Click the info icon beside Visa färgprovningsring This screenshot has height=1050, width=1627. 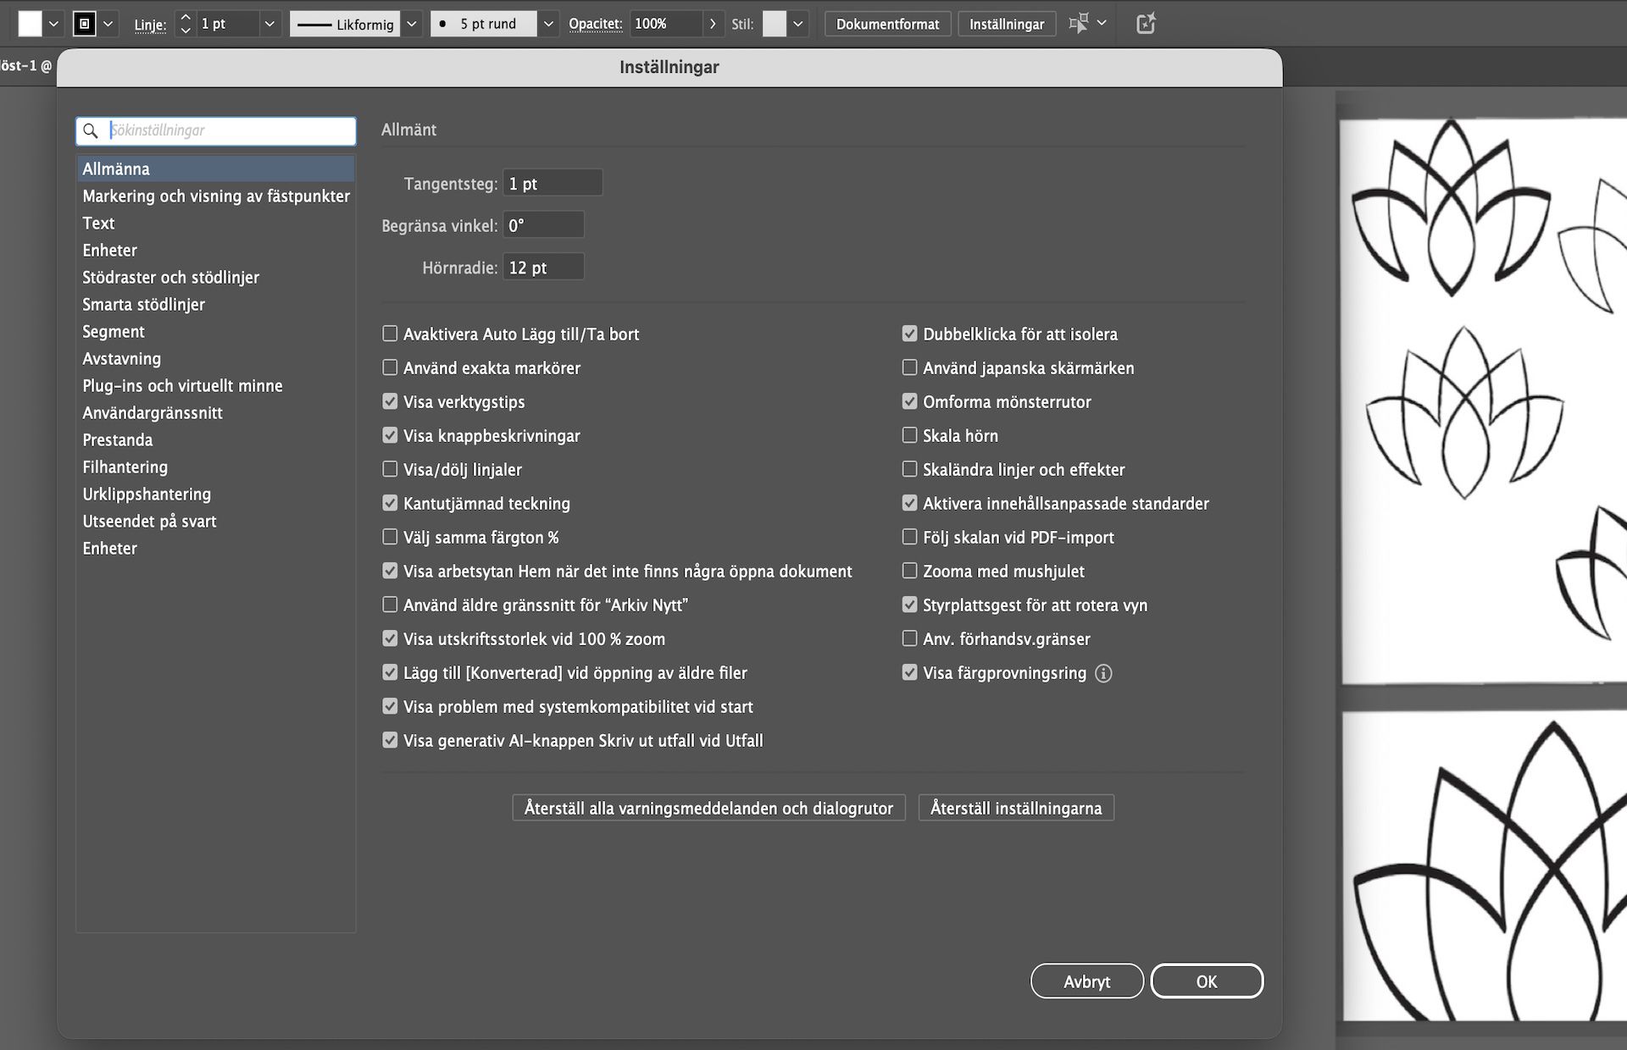click(1104, 674)
